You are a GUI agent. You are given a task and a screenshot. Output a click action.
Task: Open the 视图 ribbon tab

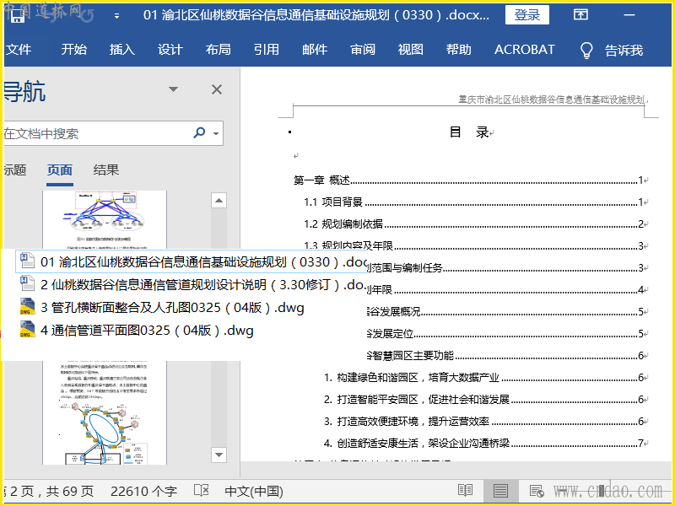point(411,50)
